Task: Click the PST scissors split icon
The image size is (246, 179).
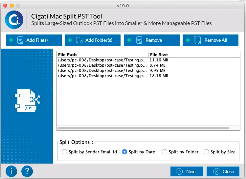Action: [x=28, y=101]
